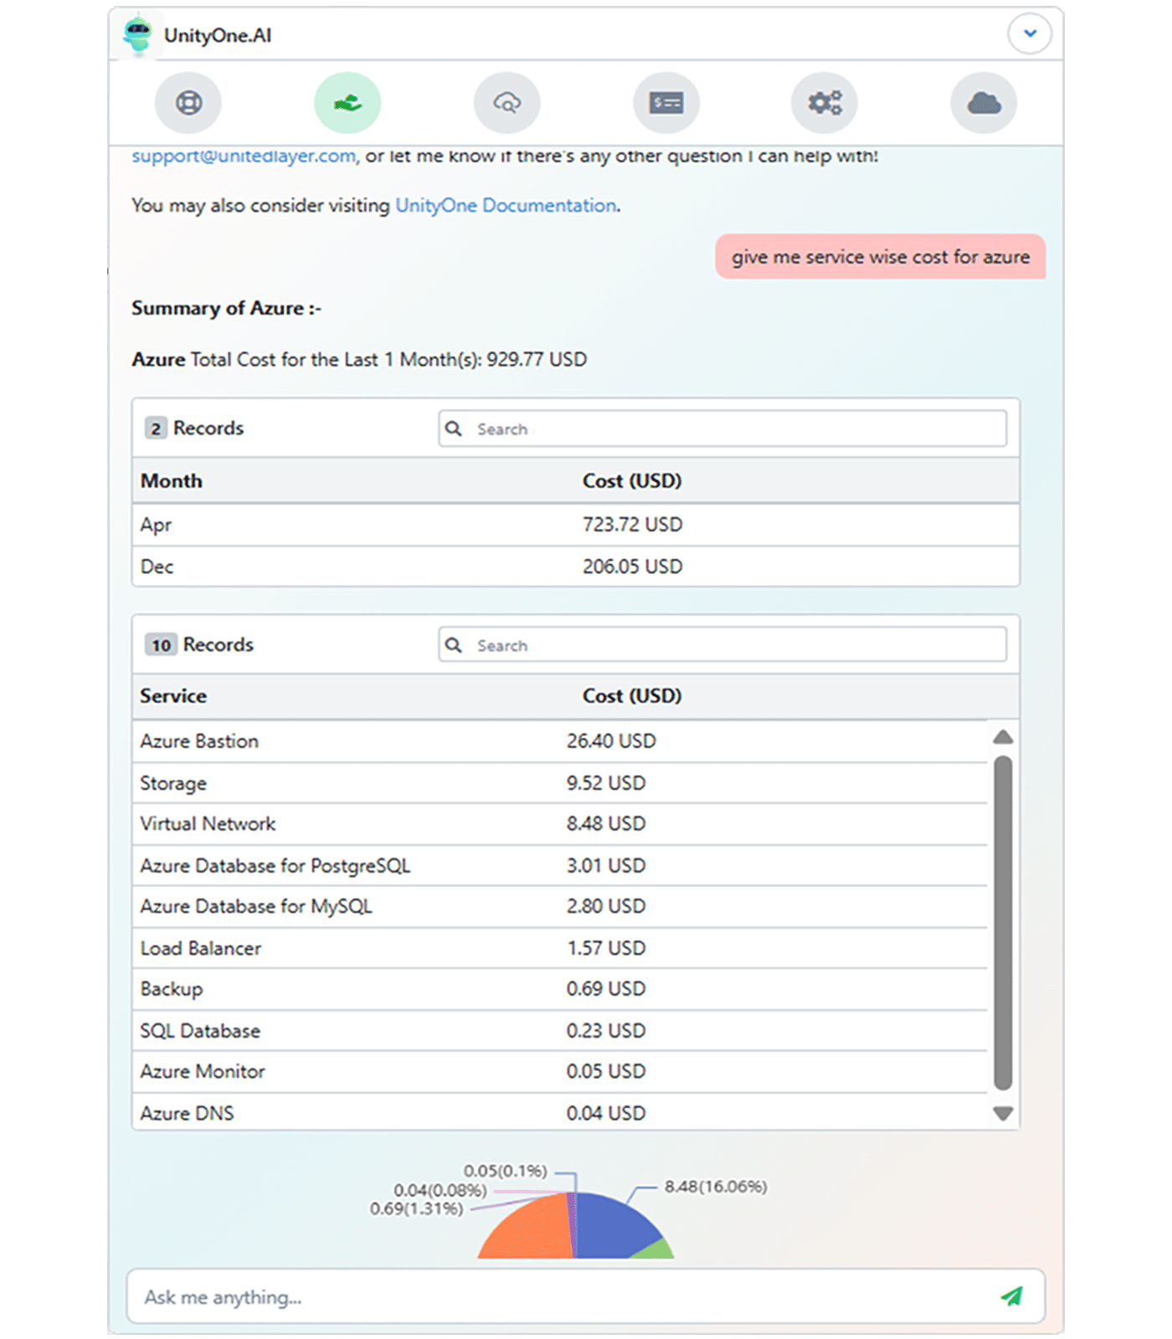Click the service table scroll-up arrow

pos(1003,737)
